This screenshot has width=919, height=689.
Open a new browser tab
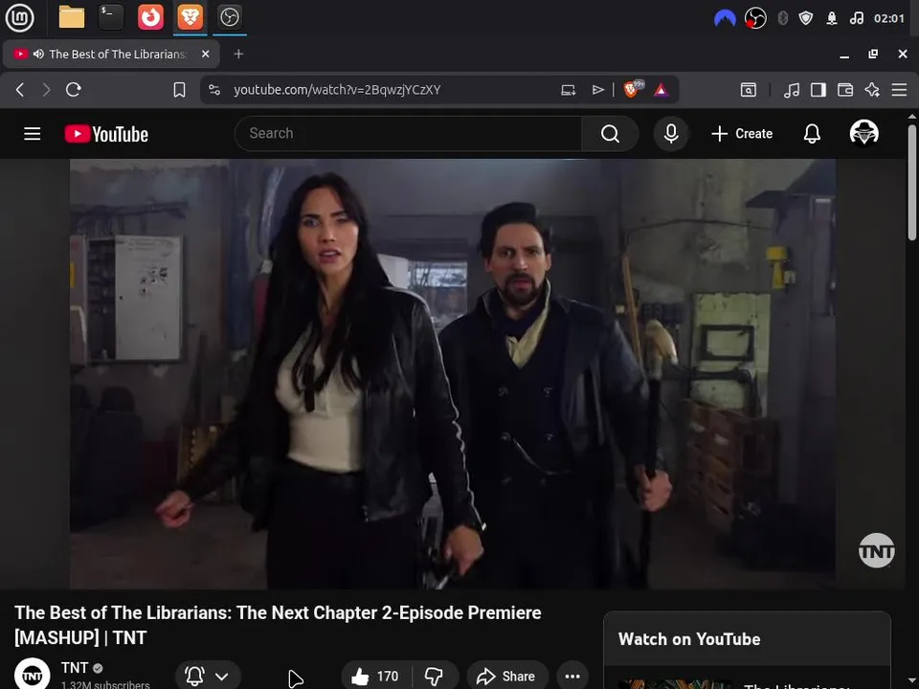click(238, 54)
